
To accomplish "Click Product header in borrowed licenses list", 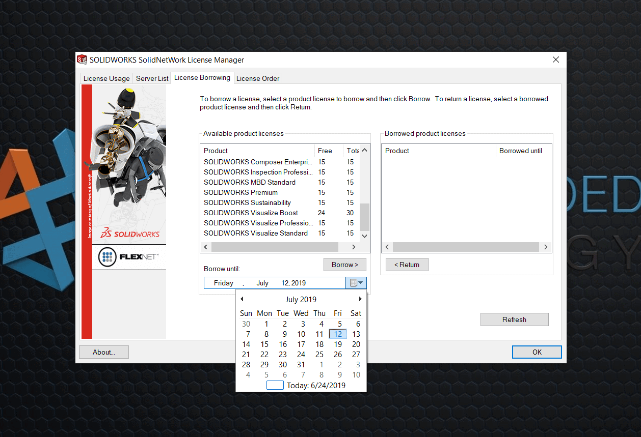I will tap(439, 151).
